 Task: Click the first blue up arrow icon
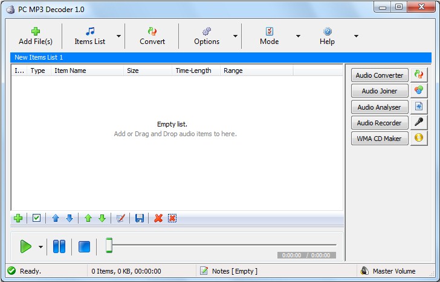[56, 218]
